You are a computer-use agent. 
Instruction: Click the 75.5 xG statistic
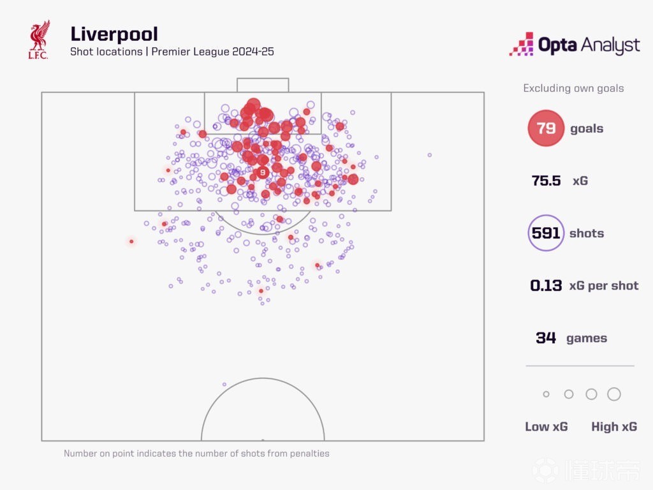559,181
